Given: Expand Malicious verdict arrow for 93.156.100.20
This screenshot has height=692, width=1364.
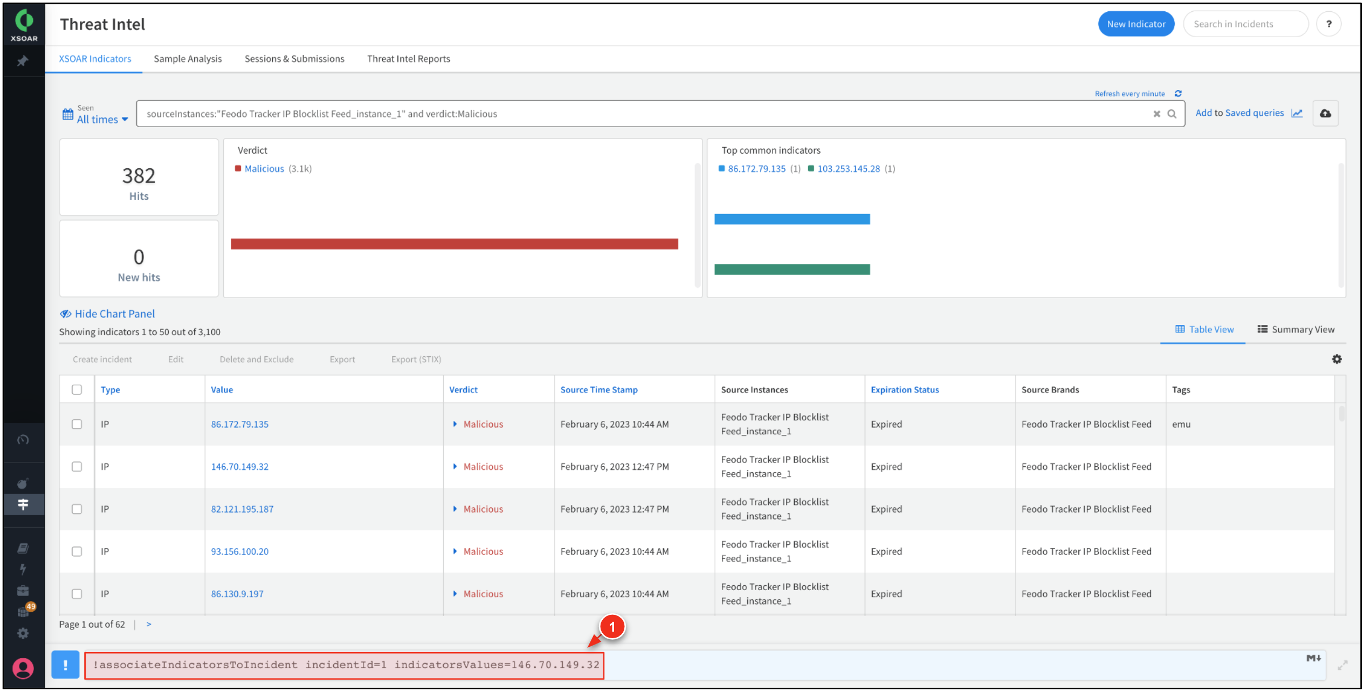Looking at the screenshot, I should pos(454,551).
